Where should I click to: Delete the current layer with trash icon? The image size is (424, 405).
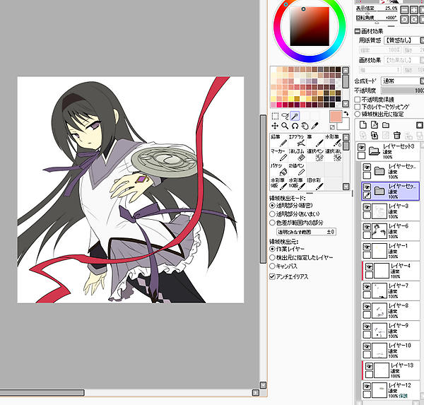[396, 135]
